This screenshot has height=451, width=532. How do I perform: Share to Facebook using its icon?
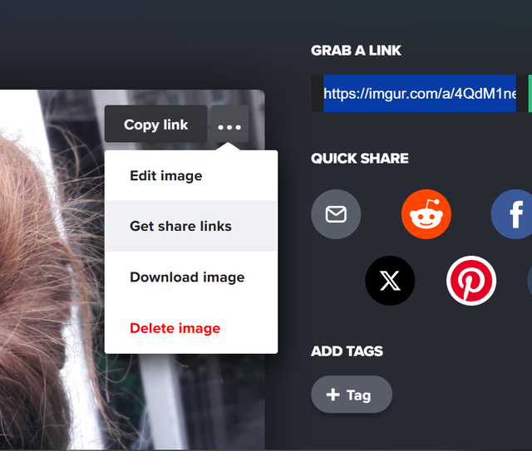[x=512, y=214]
